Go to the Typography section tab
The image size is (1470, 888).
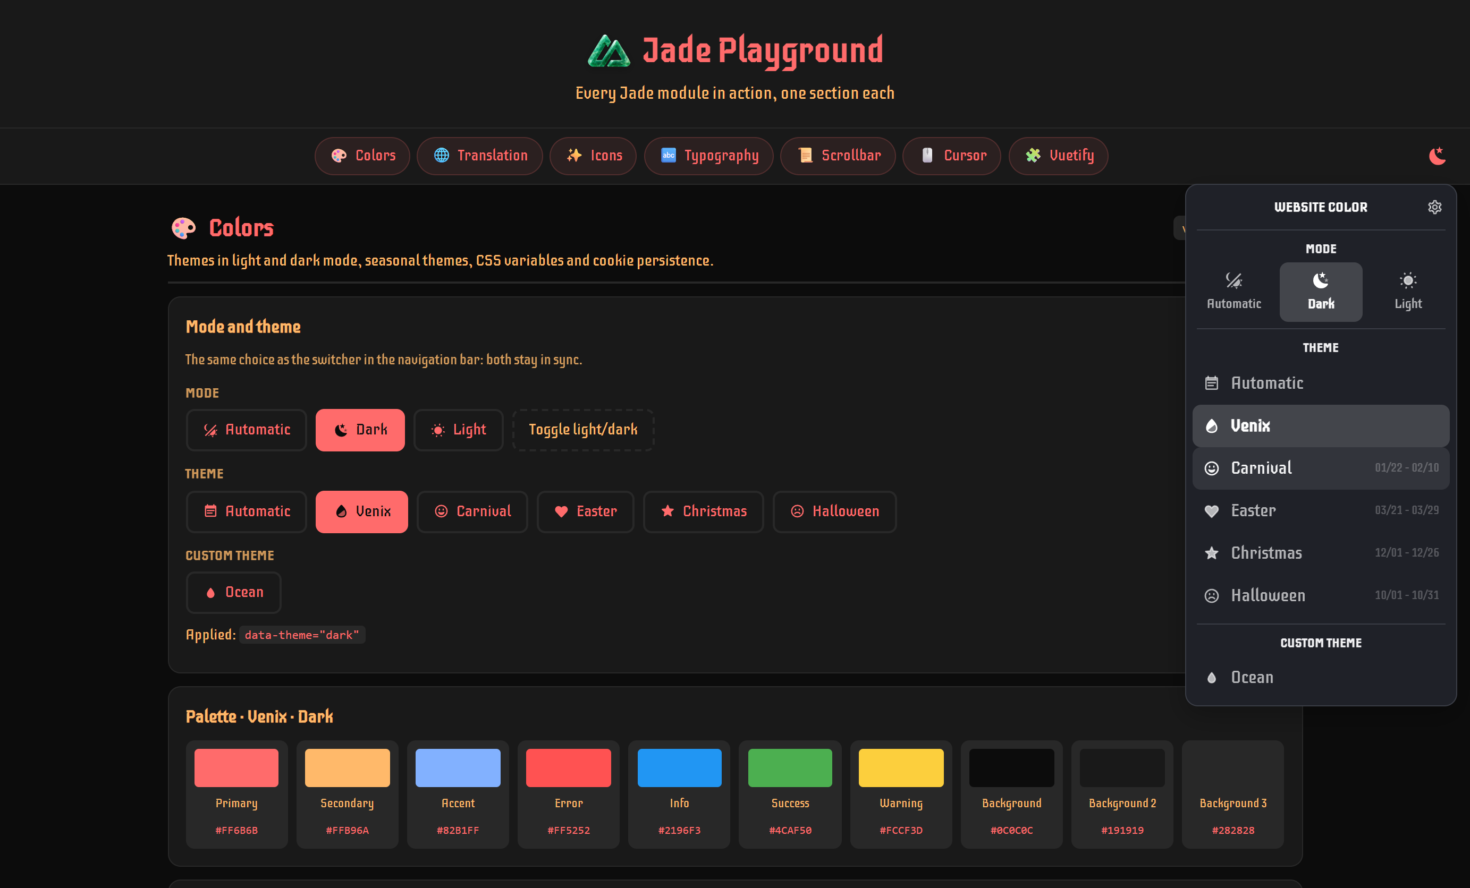[x=709, y=156]
